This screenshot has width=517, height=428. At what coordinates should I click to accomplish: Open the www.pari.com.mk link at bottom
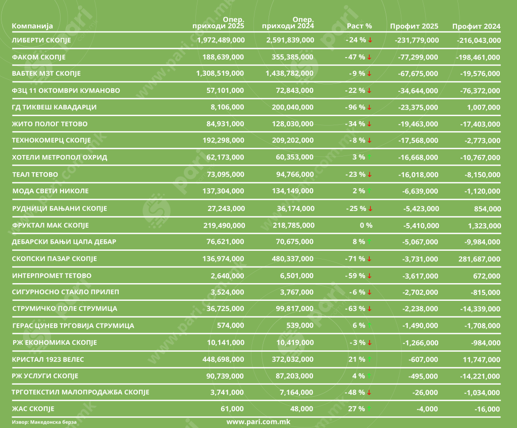tap(258, 421)
